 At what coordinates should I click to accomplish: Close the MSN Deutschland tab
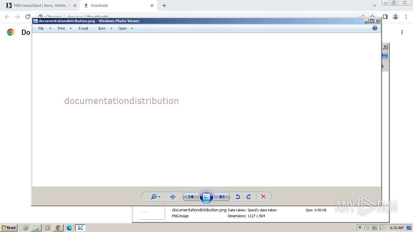75,5
